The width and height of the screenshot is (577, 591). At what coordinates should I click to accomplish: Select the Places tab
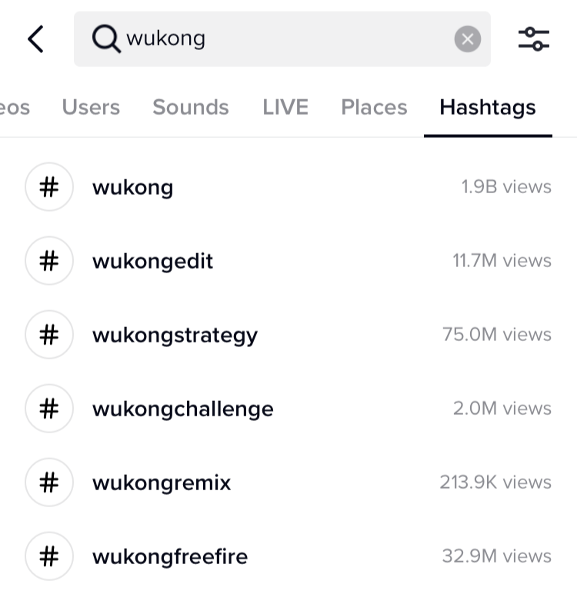pyautogui.click(x=374, y=107)
